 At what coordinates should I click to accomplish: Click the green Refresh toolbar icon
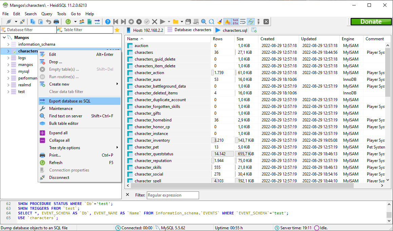pos(68,22)
